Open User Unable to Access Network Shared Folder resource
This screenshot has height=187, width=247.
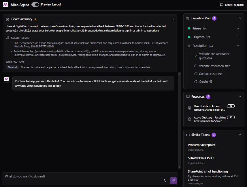209,108
